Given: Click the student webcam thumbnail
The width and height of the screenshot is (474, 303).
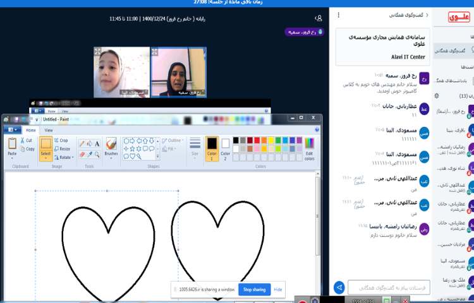Looking at the screenshot, I should [121, 72].
